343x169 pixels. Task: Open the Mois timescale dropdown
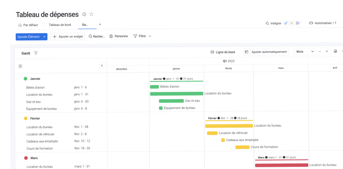tap(305, 52)
